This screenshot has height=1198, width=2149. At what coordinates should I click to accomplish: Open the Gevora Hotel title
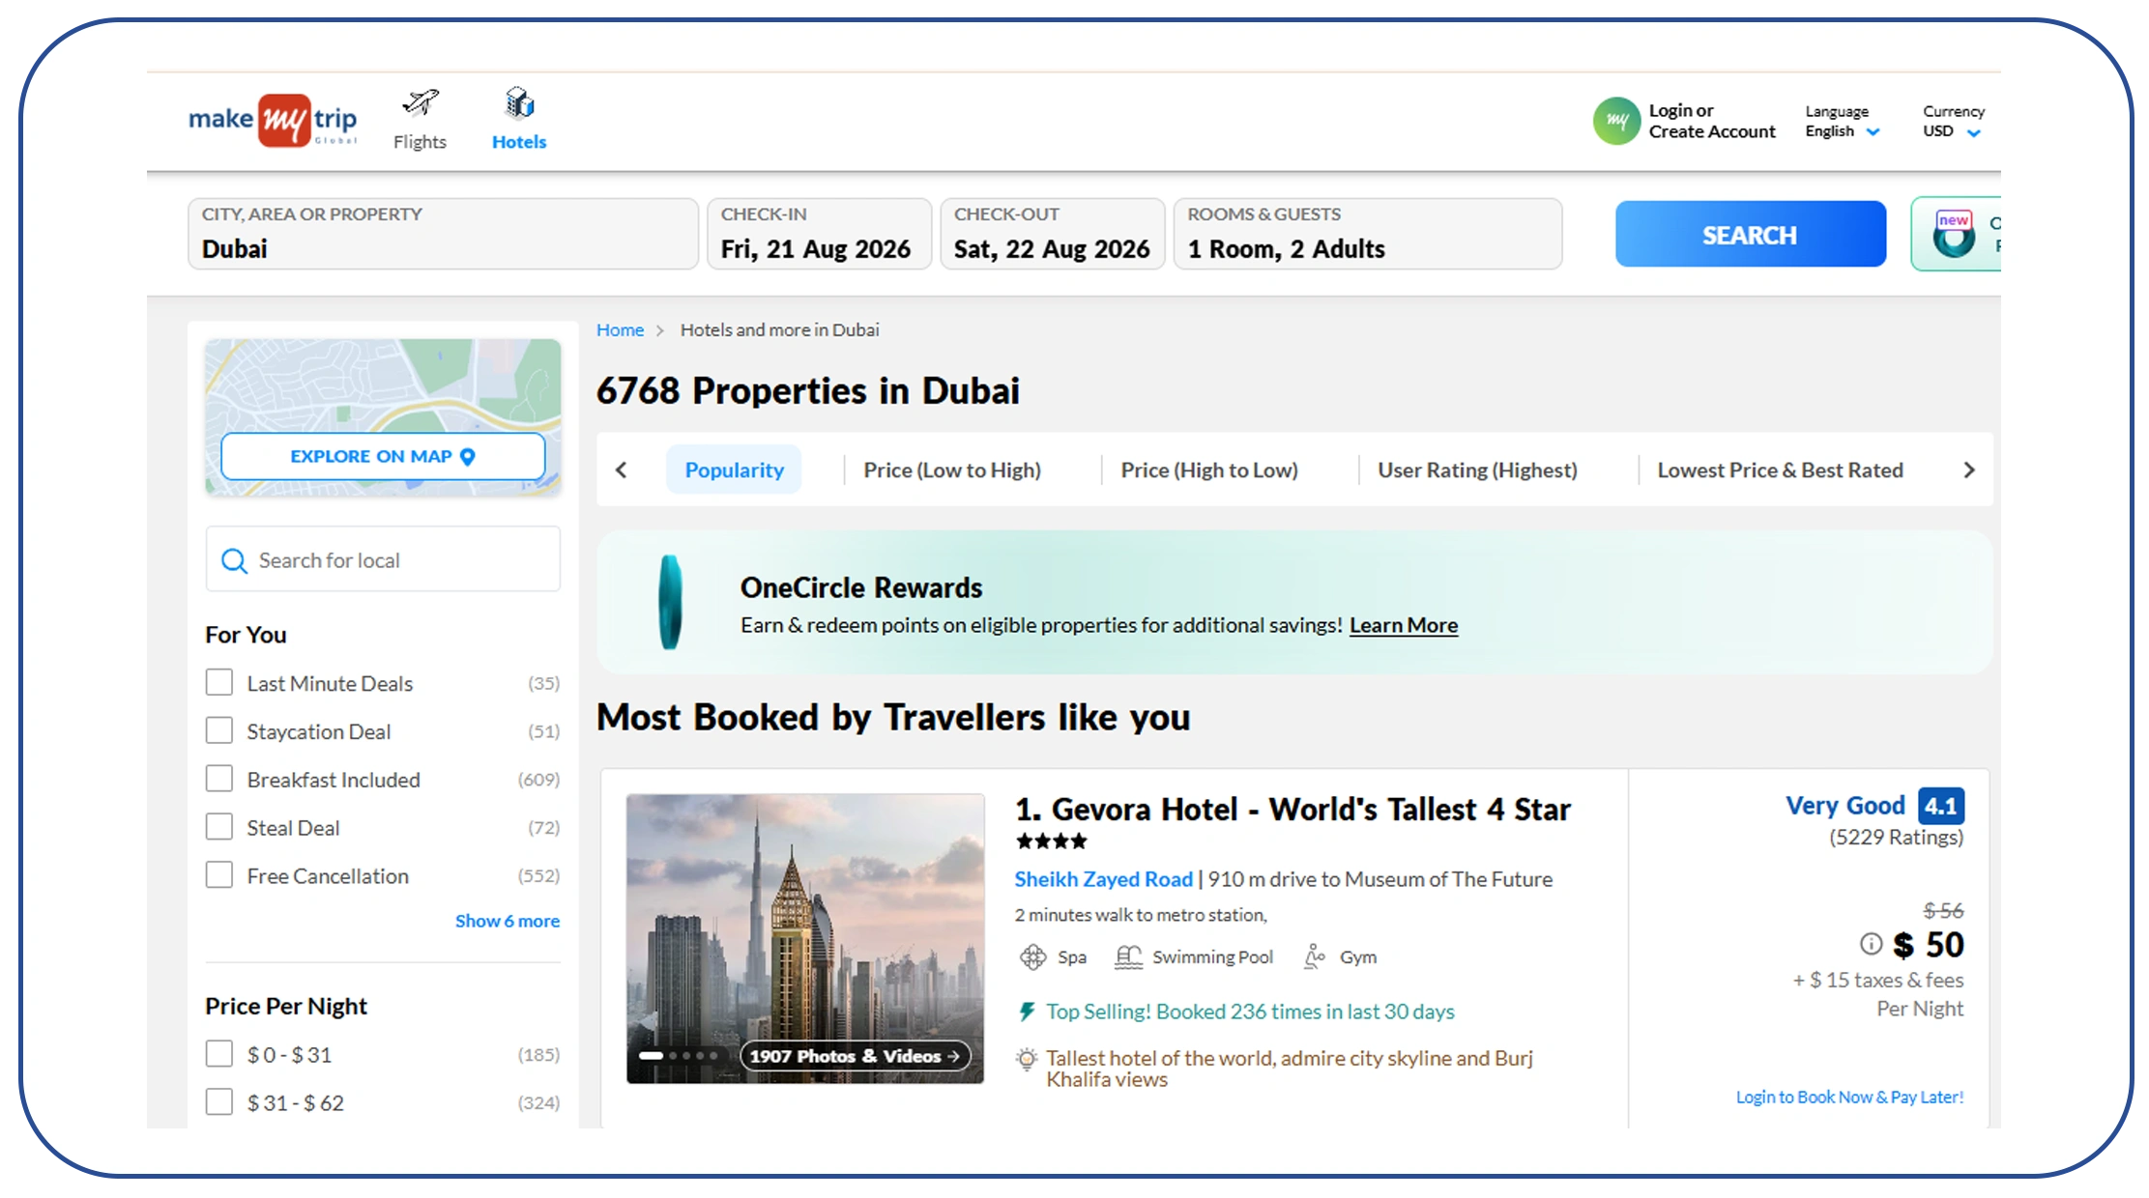1292,809
